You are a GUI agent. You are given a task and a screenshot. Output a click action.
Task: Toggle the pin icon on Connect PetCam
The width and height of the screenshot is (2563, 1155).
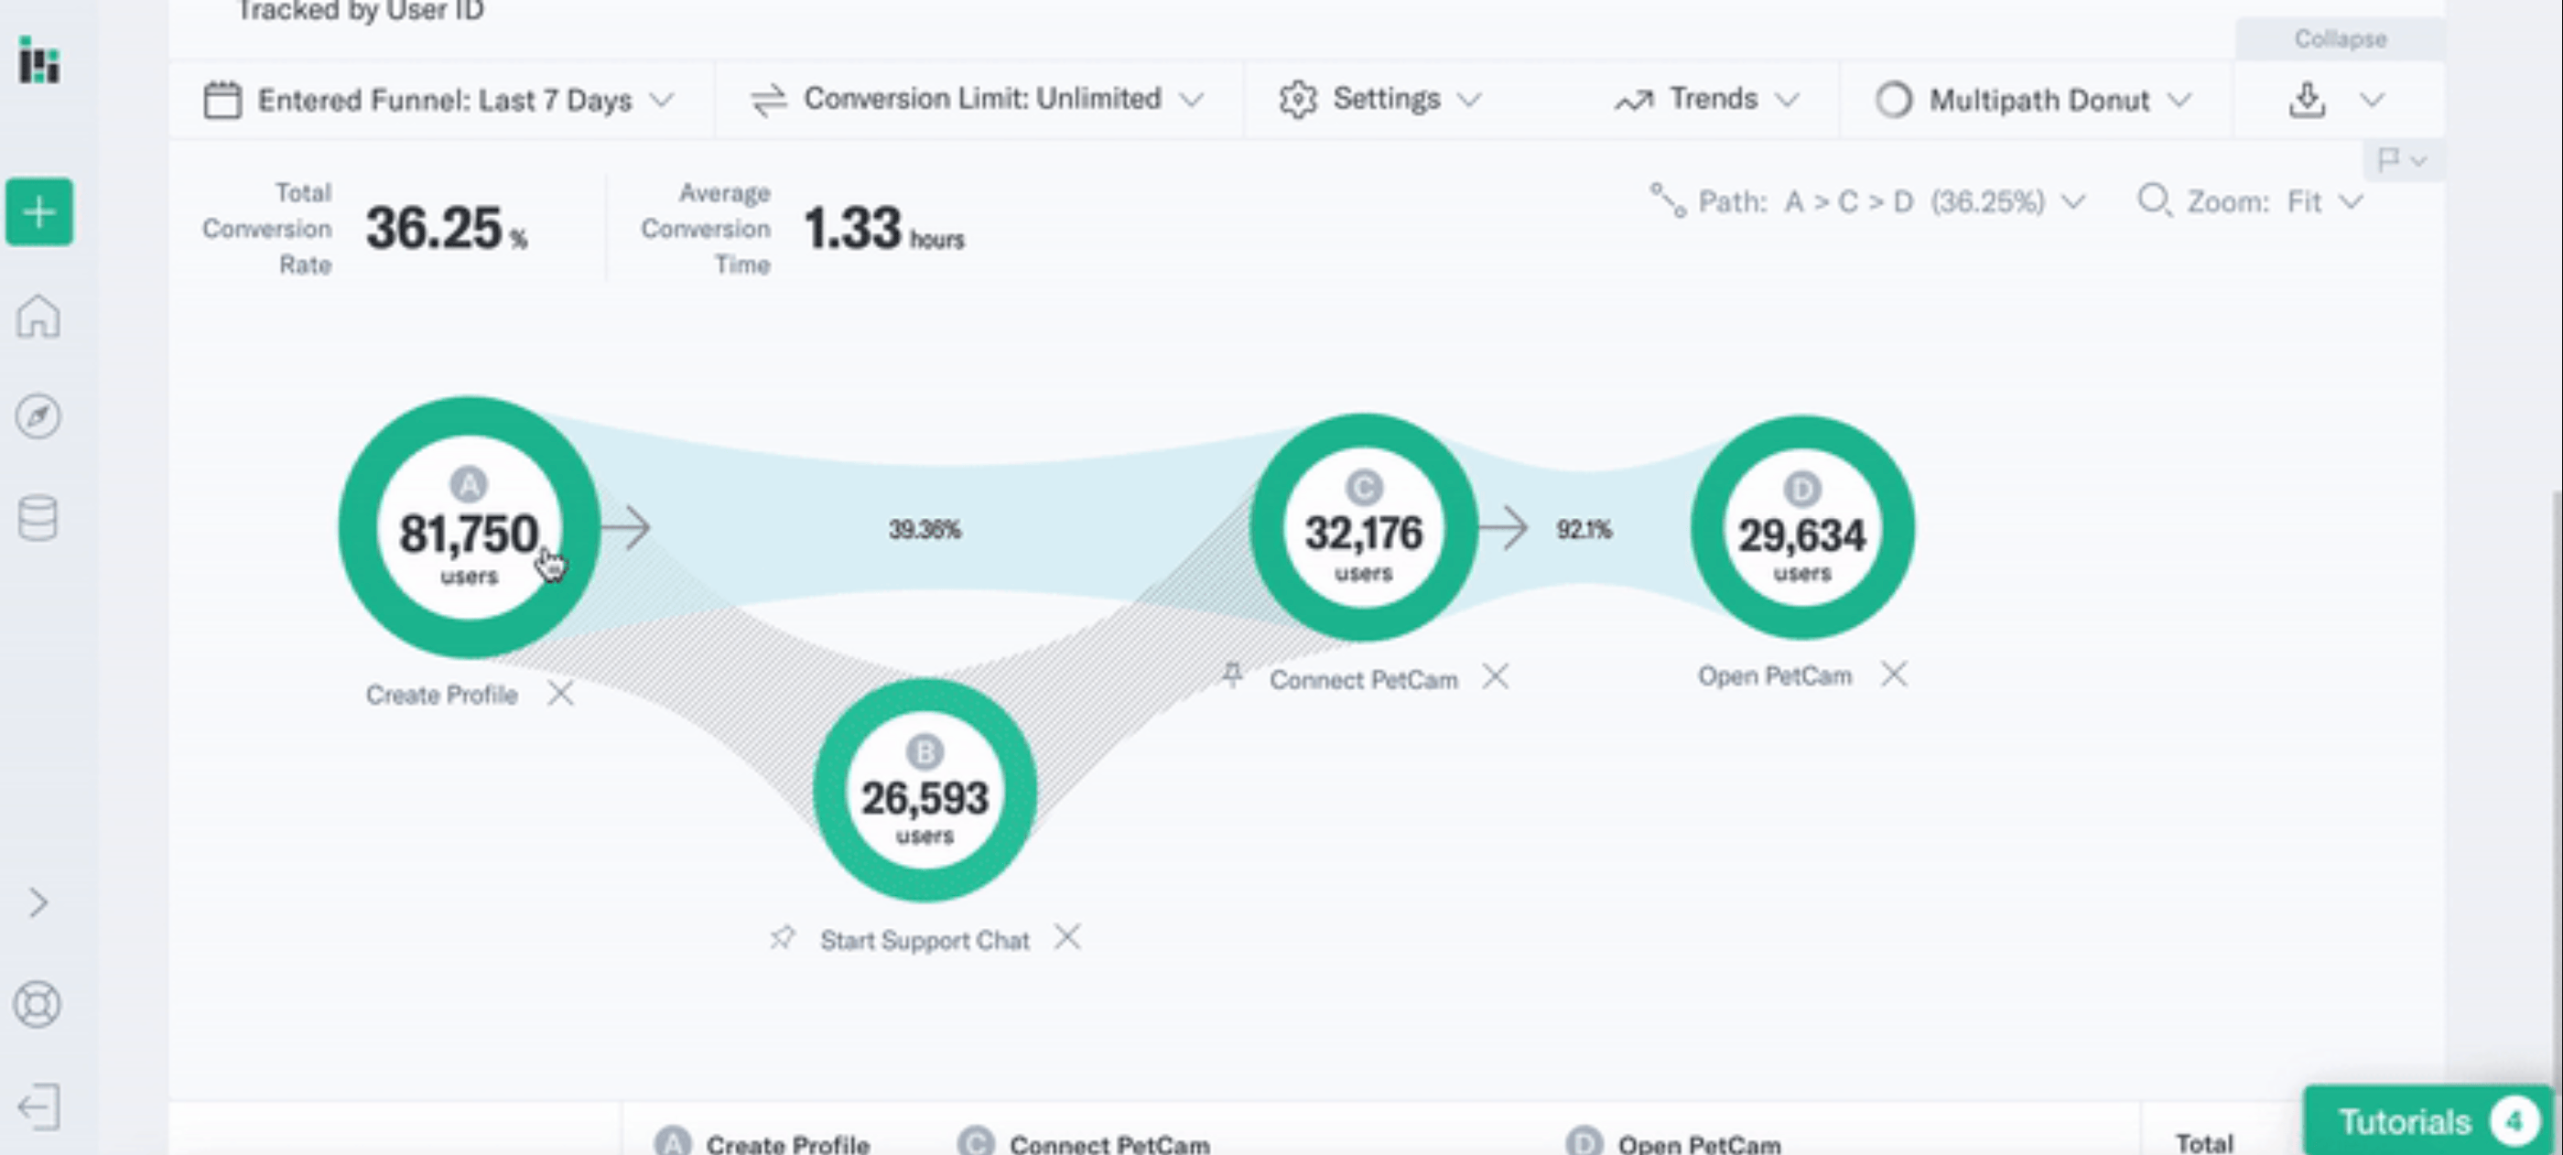[1232, 675]
